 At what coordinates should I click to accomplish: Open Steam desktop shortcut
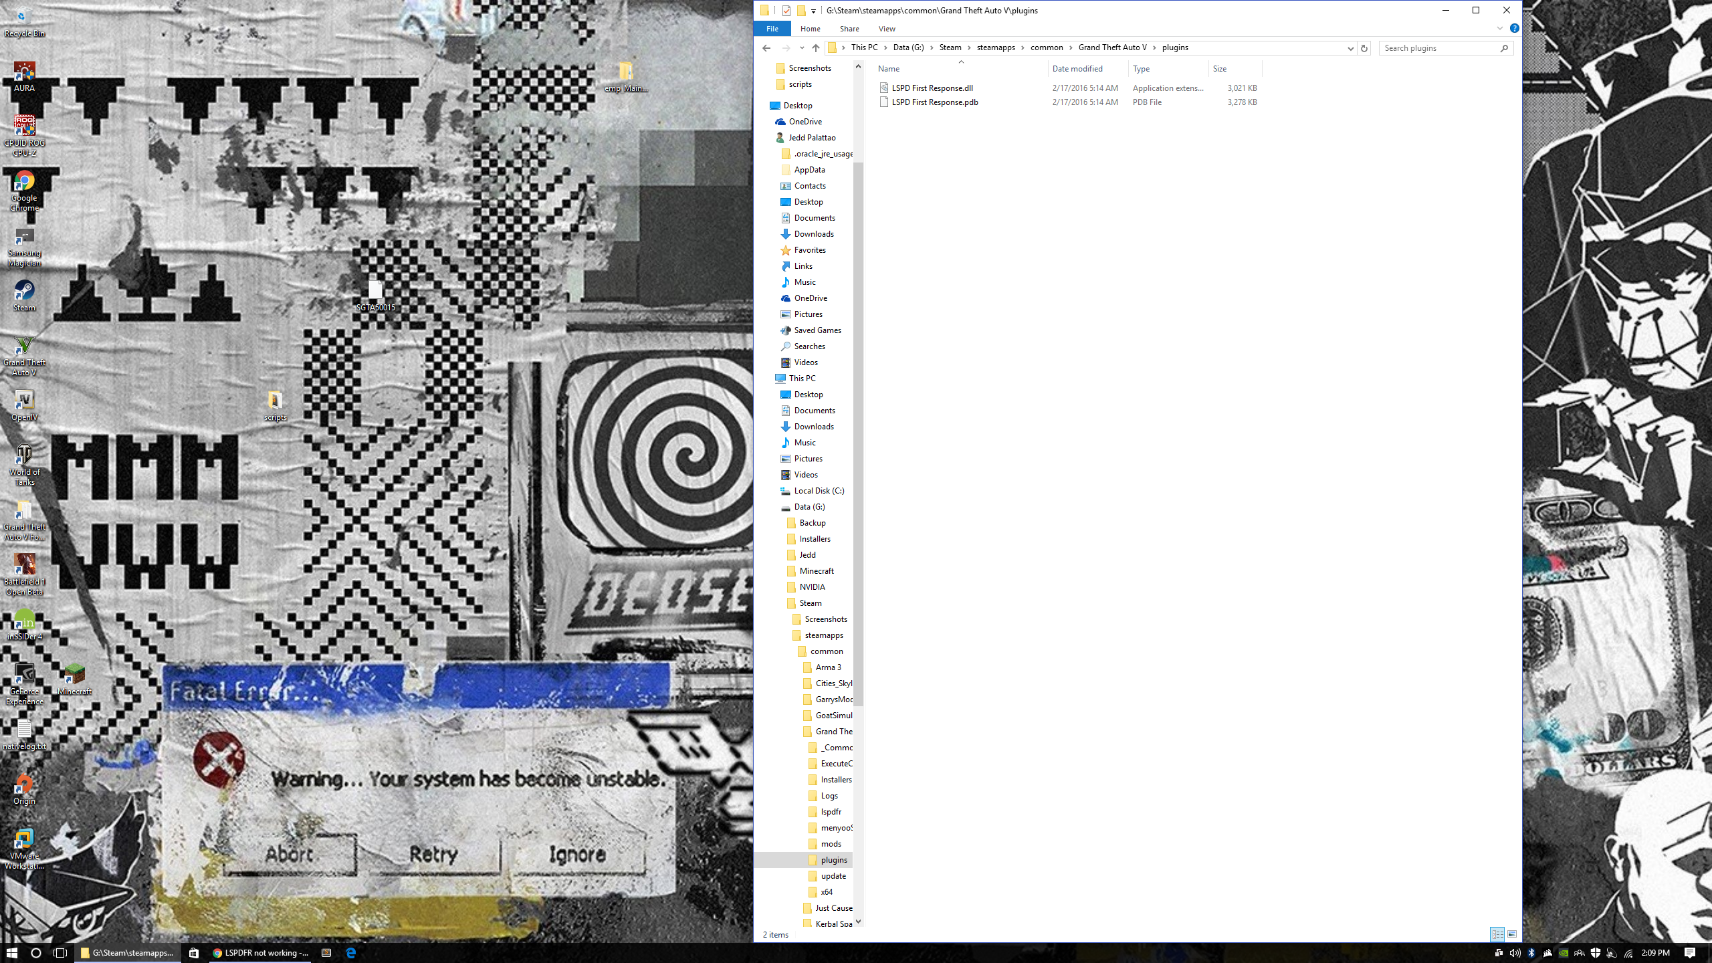[24, 296]
